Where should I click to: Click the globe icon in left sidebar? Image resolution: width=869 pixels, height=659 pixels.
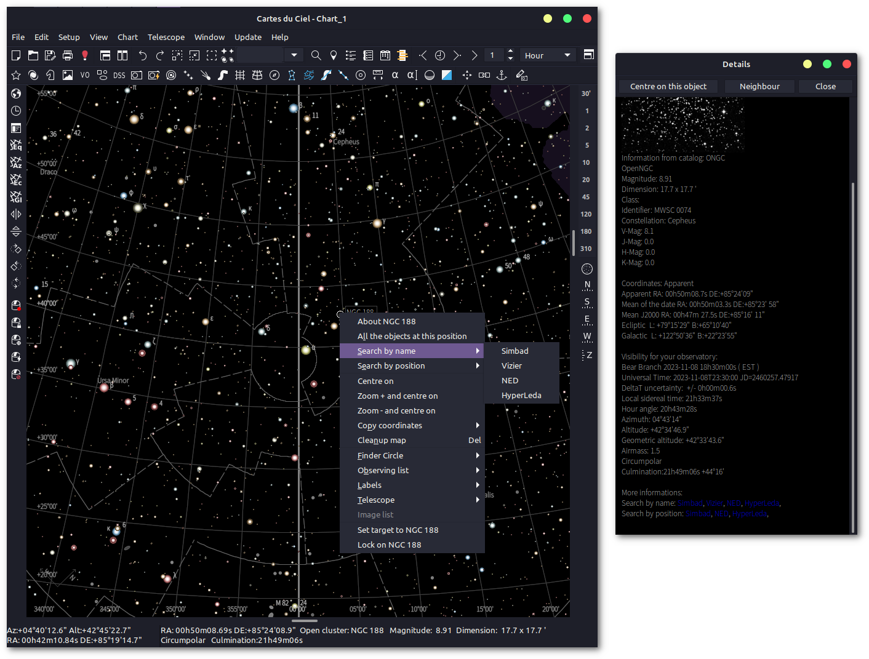click(x=16, y=94)
